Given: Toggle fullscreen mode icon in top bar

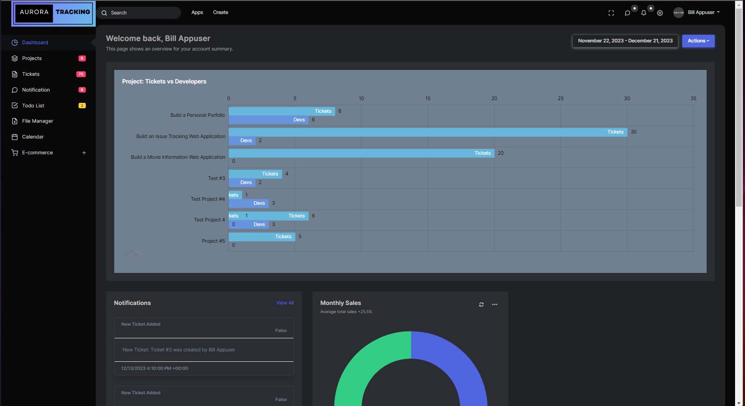Looking at the screenshot, I should 611,13.
